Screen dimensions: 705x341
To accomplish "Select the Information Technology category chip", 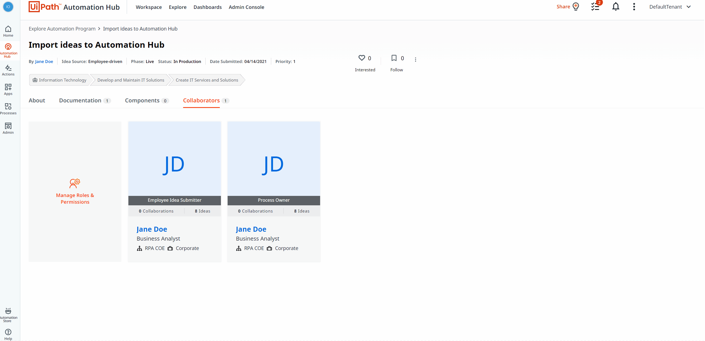I will pyautogui.click(x=59, y=80).
